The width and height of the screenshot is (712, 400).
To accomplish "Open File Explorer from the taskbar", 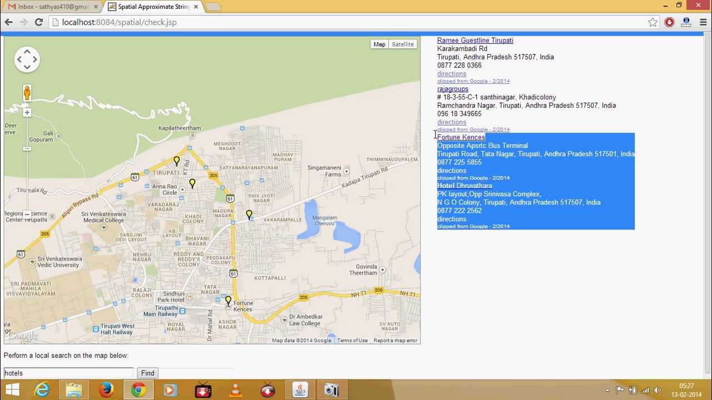I will pos(74,390).
